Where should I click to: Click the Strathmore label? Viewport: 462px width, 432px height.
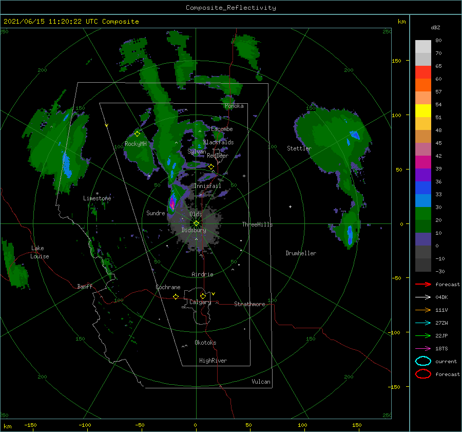(249, 304)
